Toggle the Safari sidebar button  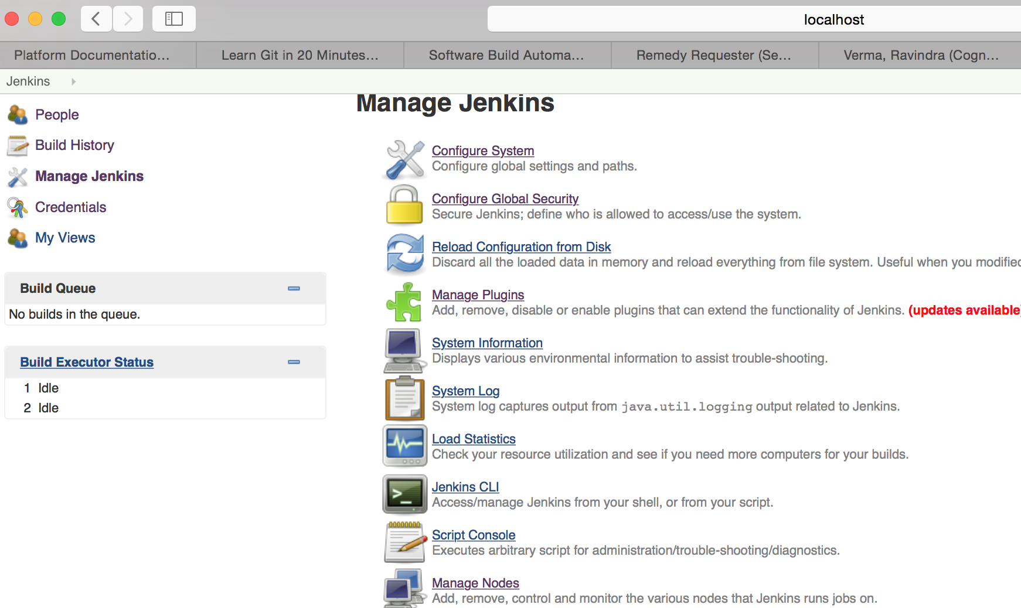pos(174,19)
